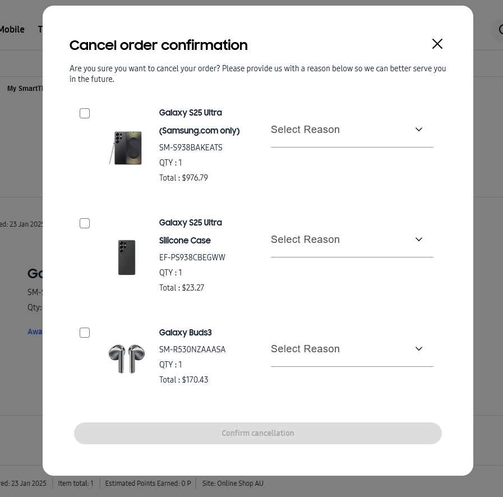Click Galaxy S25 Ultra (Samsung.com only) title
The image size is (503, 497).
coord(199,122)
